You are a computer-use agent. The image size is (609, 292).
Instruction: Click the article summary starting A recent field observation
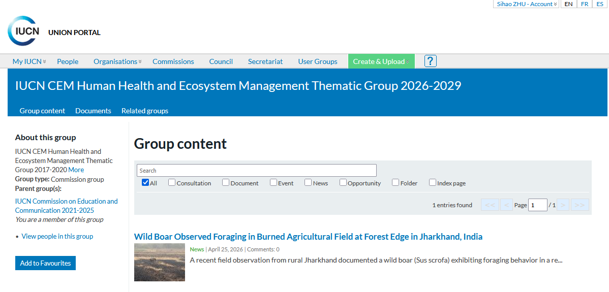point(376,260)
